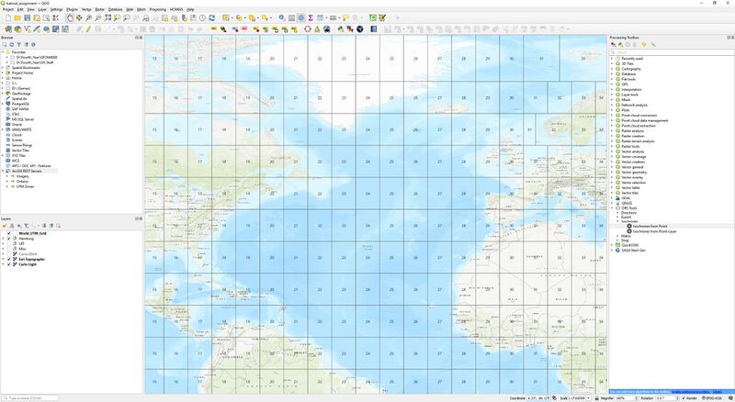Click the Zoom Full extent icon
735x402 pixels.
point(107,17)
